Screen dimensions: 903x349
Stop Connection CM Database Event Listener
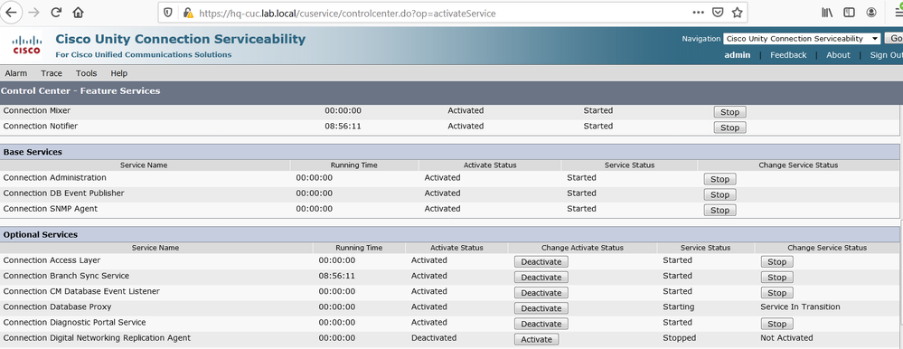(x=776, y=293)
